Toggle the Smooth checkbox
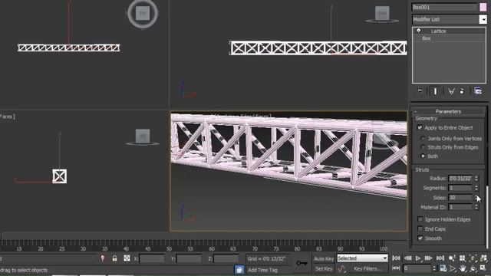Image resolution: width=491 pixels, height=276 pixels. click(420, 238)
